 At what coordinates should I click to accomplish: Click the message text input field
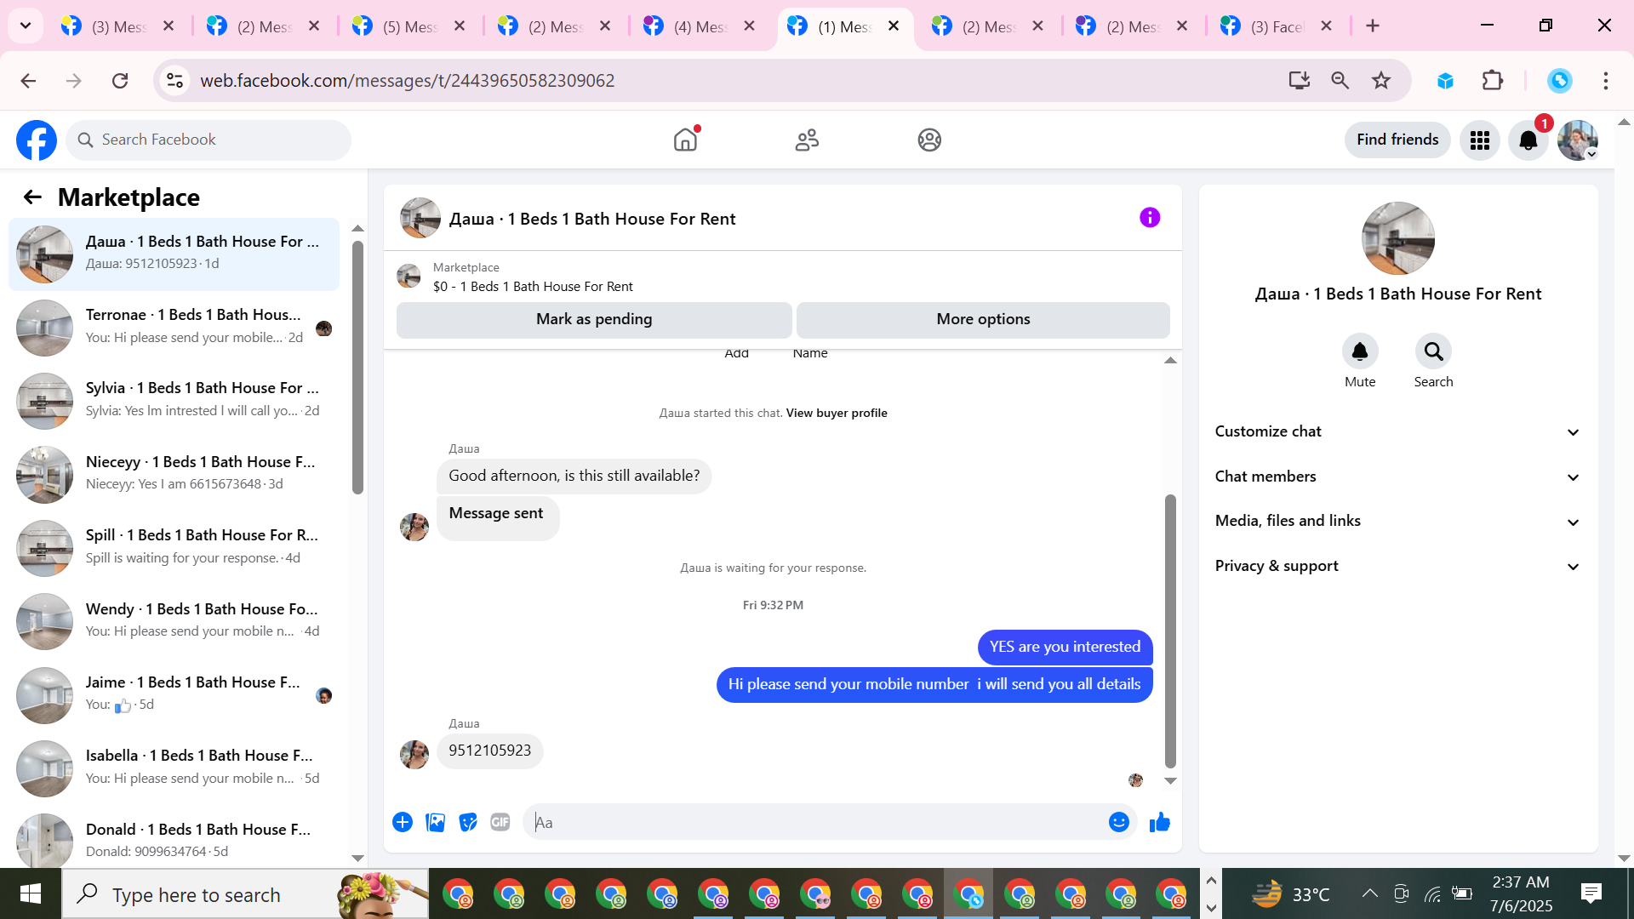point(817,822)
